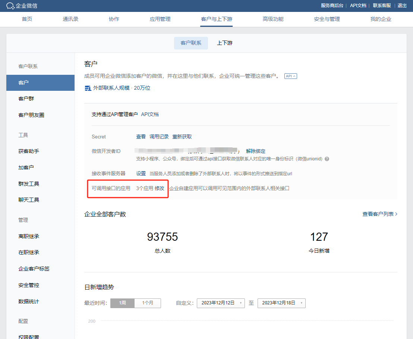The width and height of the screenshot is (413, 339).
Task: Click the 93755 总人数 value
Action: pyautogui.click(x=162, y=237)
